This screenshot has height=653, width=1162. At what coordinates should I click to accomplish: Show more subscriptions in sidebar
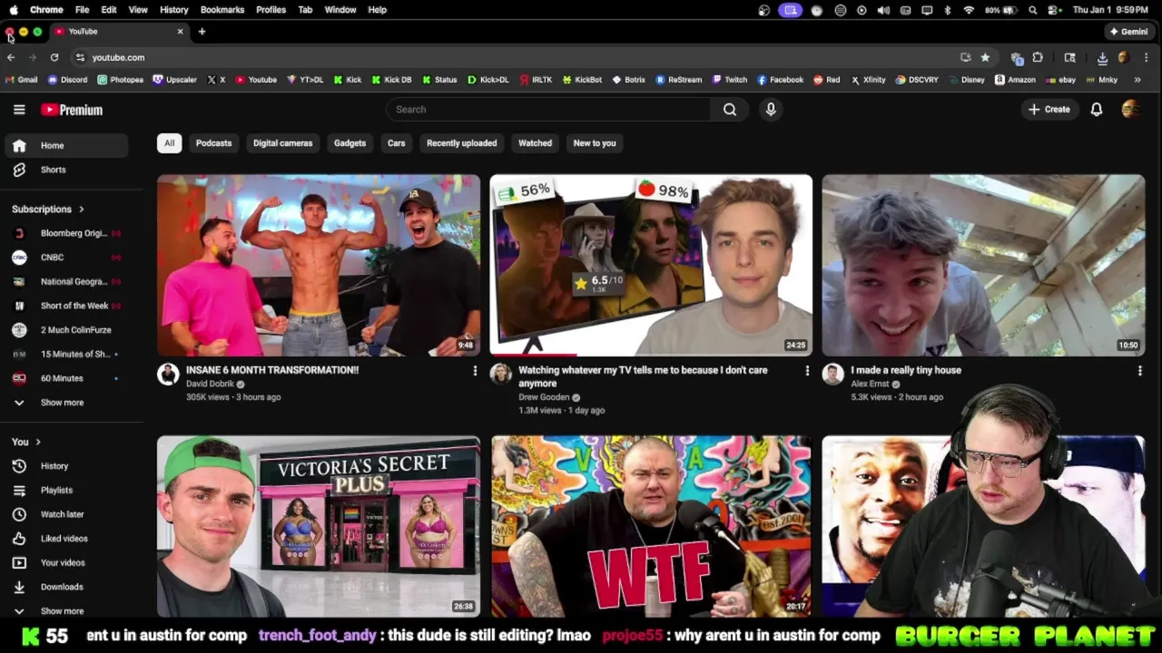point(62,403)
